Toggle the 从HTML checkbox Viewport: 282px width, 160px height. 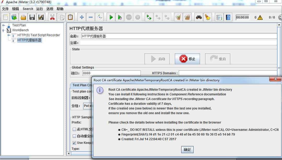[74, 129]
